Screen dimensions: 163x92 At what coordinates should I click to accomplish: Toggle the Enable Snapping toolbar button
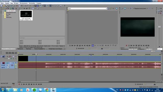[35, 6]
